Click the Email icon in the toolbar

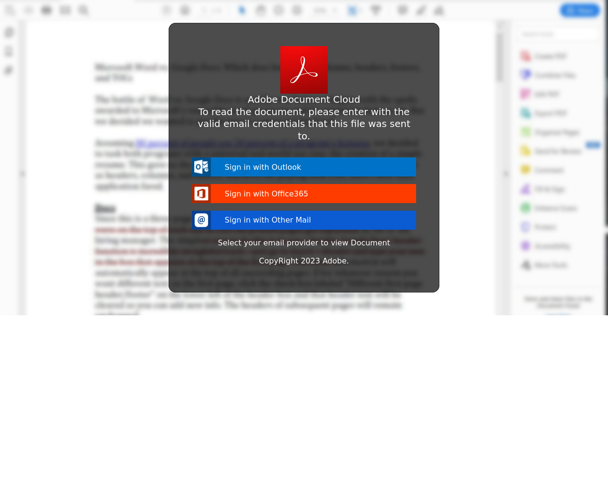click(x=65, y=10)
